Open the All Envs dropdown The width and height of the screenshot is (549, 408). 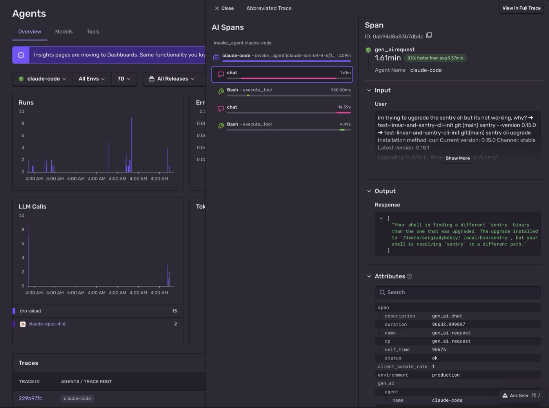tap(91, 79)
